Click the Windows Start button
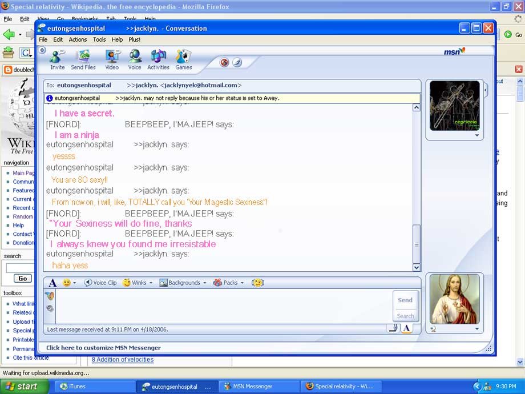The width and height of the screenshot is (525, 394). (x=23, y=387)
